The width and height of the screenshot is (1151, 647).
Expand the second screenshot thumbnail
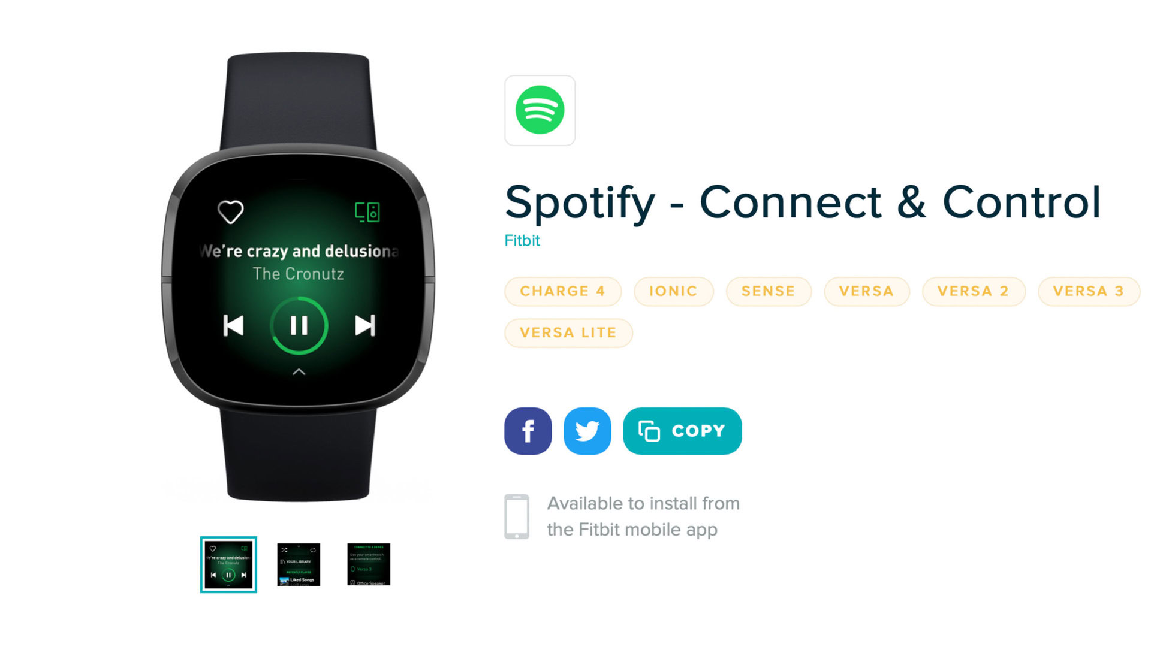point(301,563)
